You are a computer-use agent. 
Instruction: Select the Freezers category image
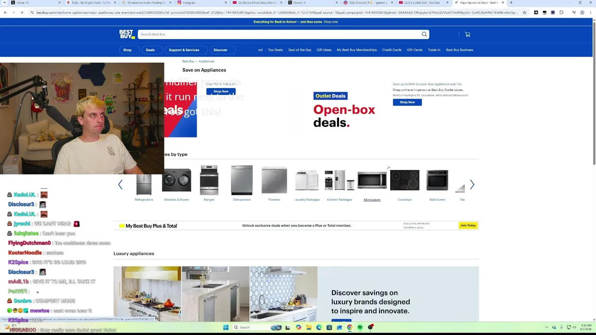click(x=274, y=180)
